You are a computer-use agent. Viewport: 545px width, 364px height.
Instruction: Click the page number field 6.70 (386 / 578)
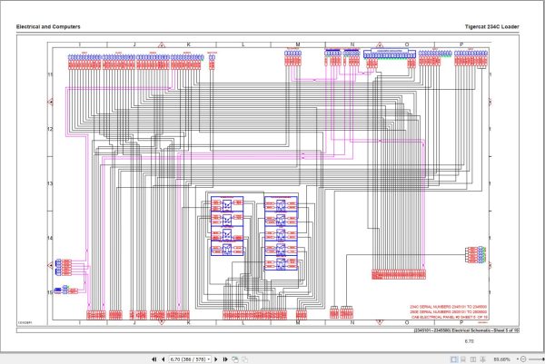(x=188, y=359)
